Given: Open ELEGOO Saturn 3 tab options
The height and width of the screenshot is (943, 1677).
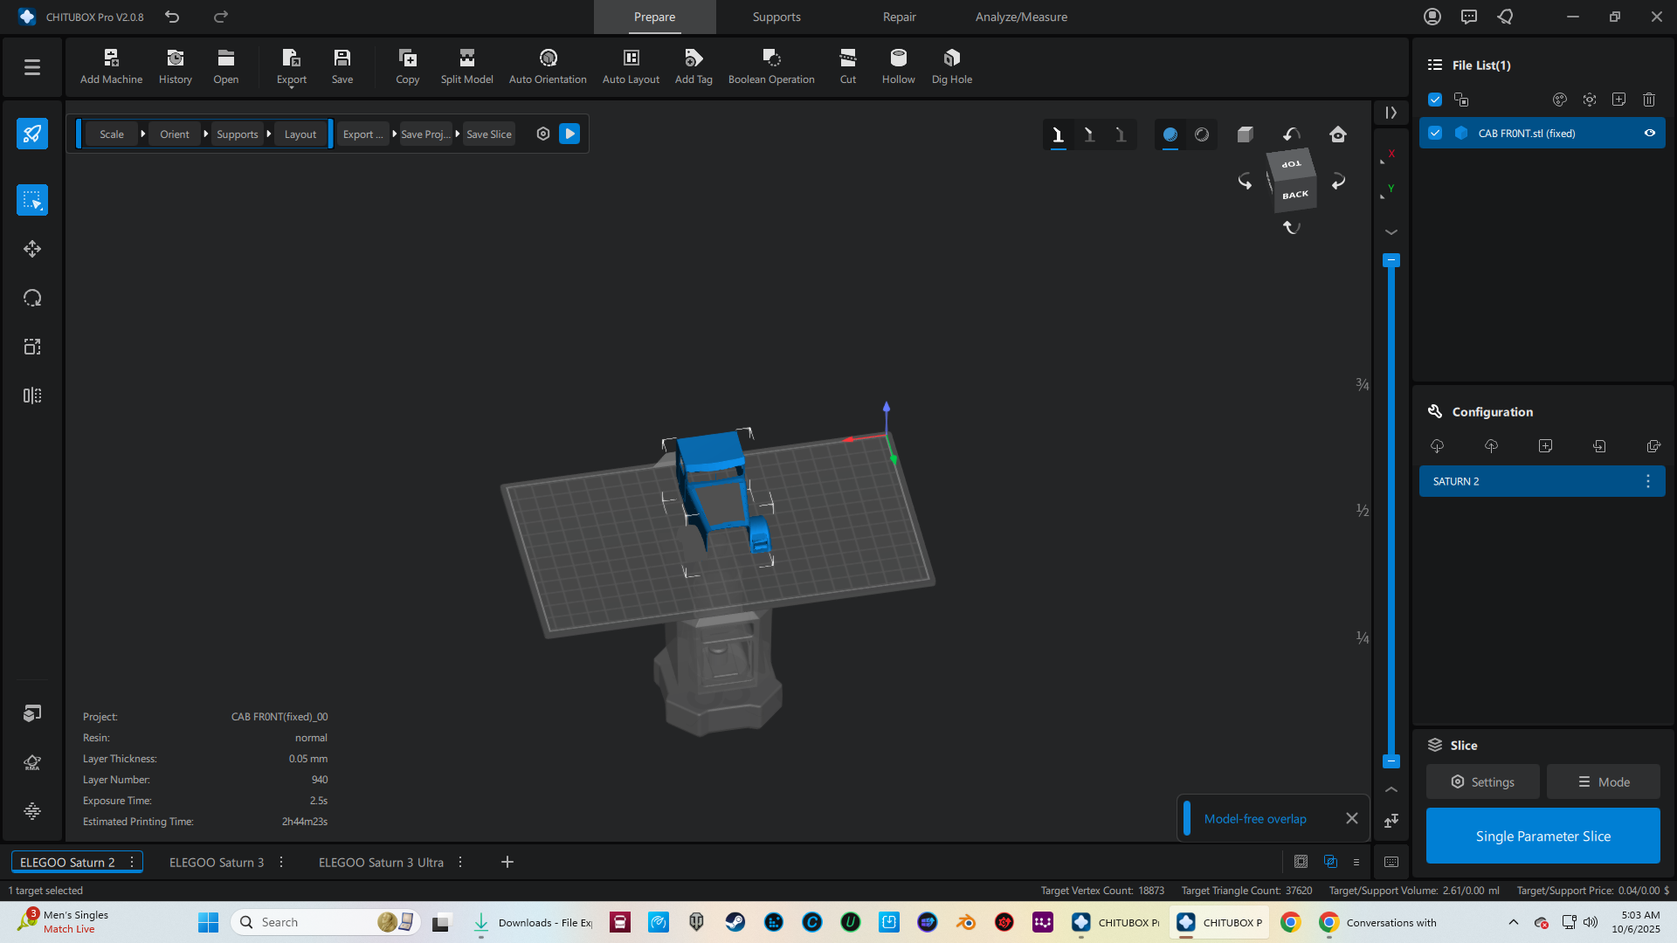Looking at the screenshot, I should pyautogui.click(x=281, y=862).
